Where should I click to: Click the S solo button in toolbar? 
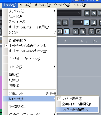tap(94, 13)
